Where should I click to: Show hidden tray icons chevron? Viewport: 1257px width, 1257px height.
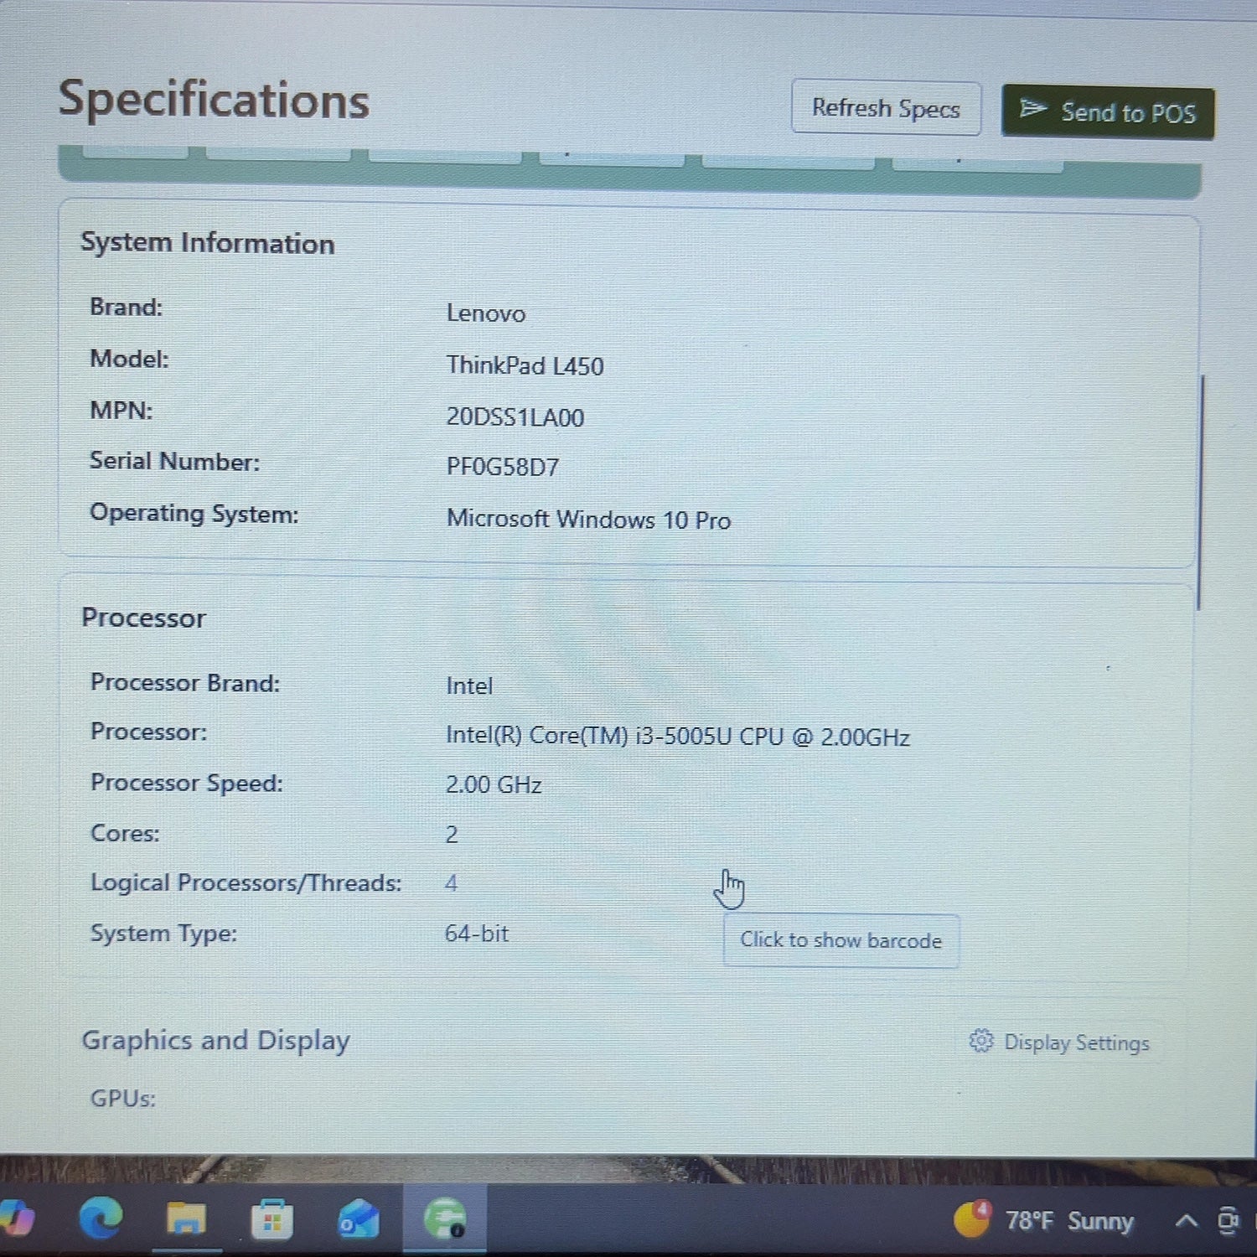click(x=1186, y=1221)
